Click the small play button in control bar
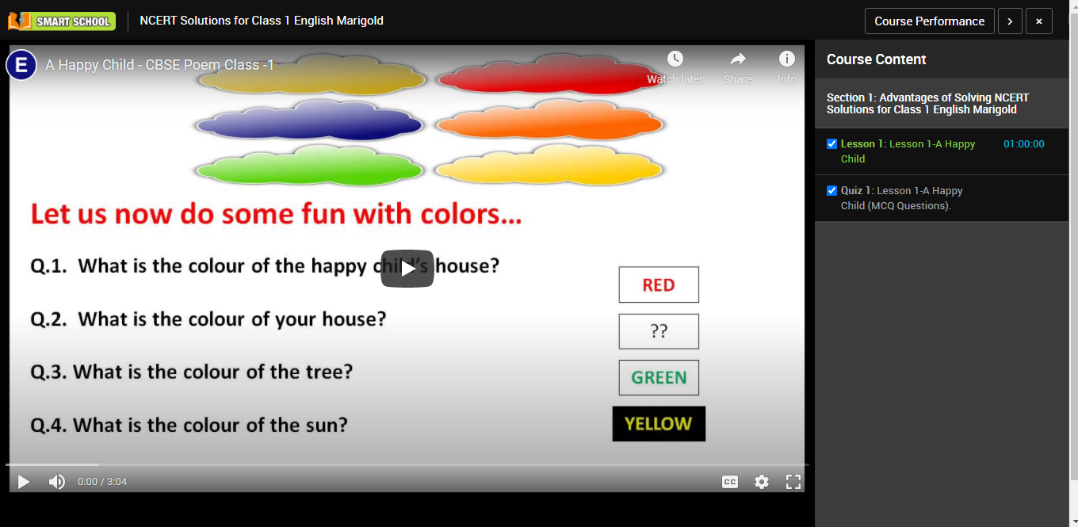 click(x=24, y=482)
